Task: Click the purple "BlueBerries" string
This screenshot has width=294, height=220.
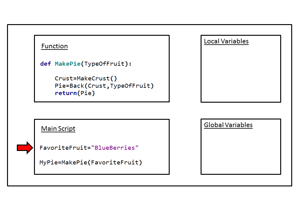Action: tap(115, 148)
